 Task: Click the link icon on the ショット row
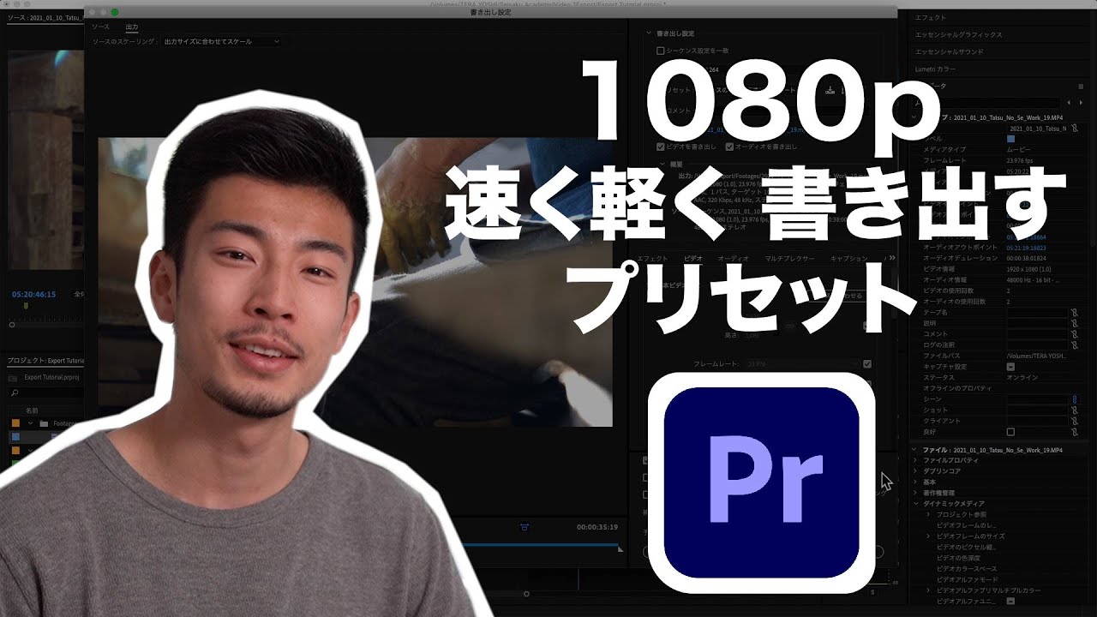pyautogui.click(x=1074, y=410)
